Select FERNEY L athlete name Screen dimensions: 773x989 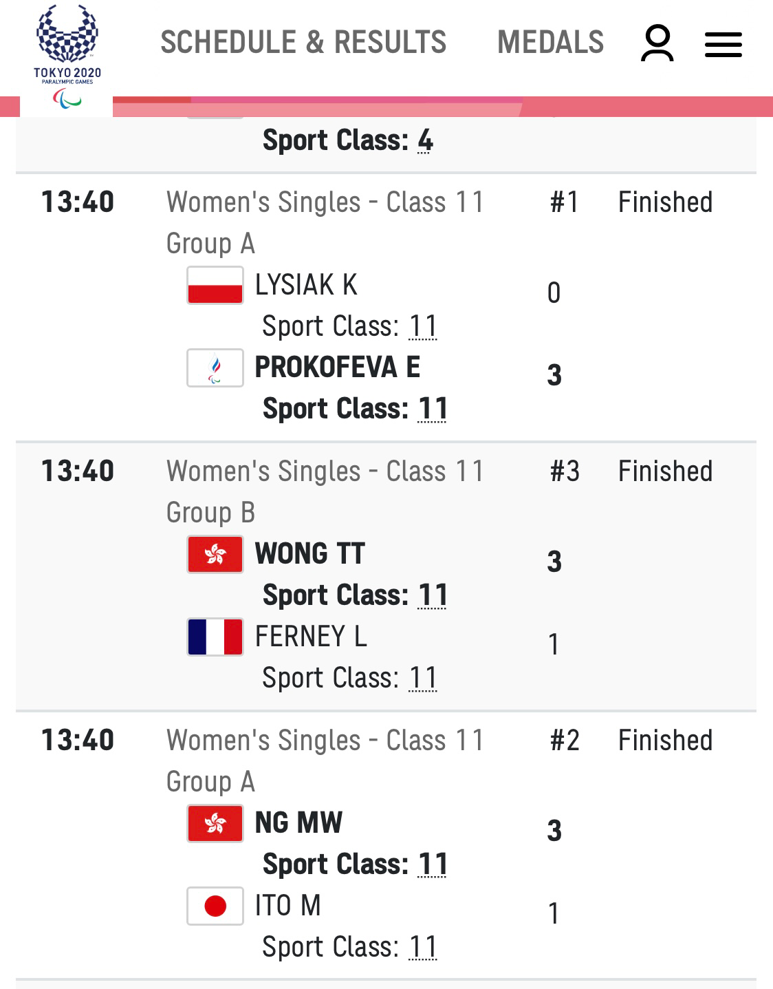pyautogui.click(x=311, y=636)
